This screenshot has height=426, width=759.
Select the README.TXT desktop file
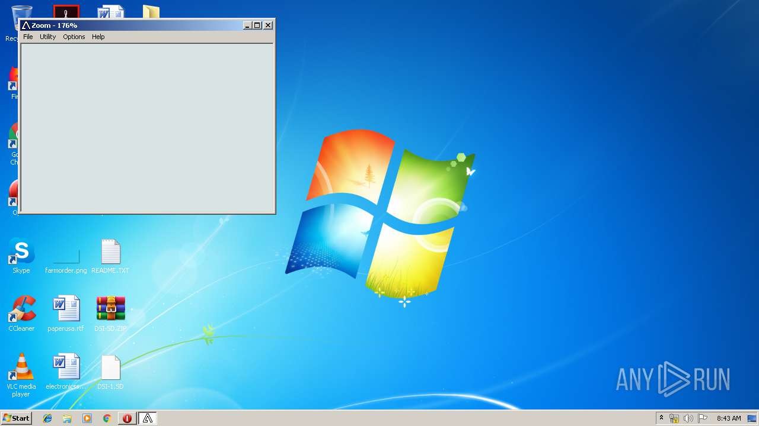(110, 256)
